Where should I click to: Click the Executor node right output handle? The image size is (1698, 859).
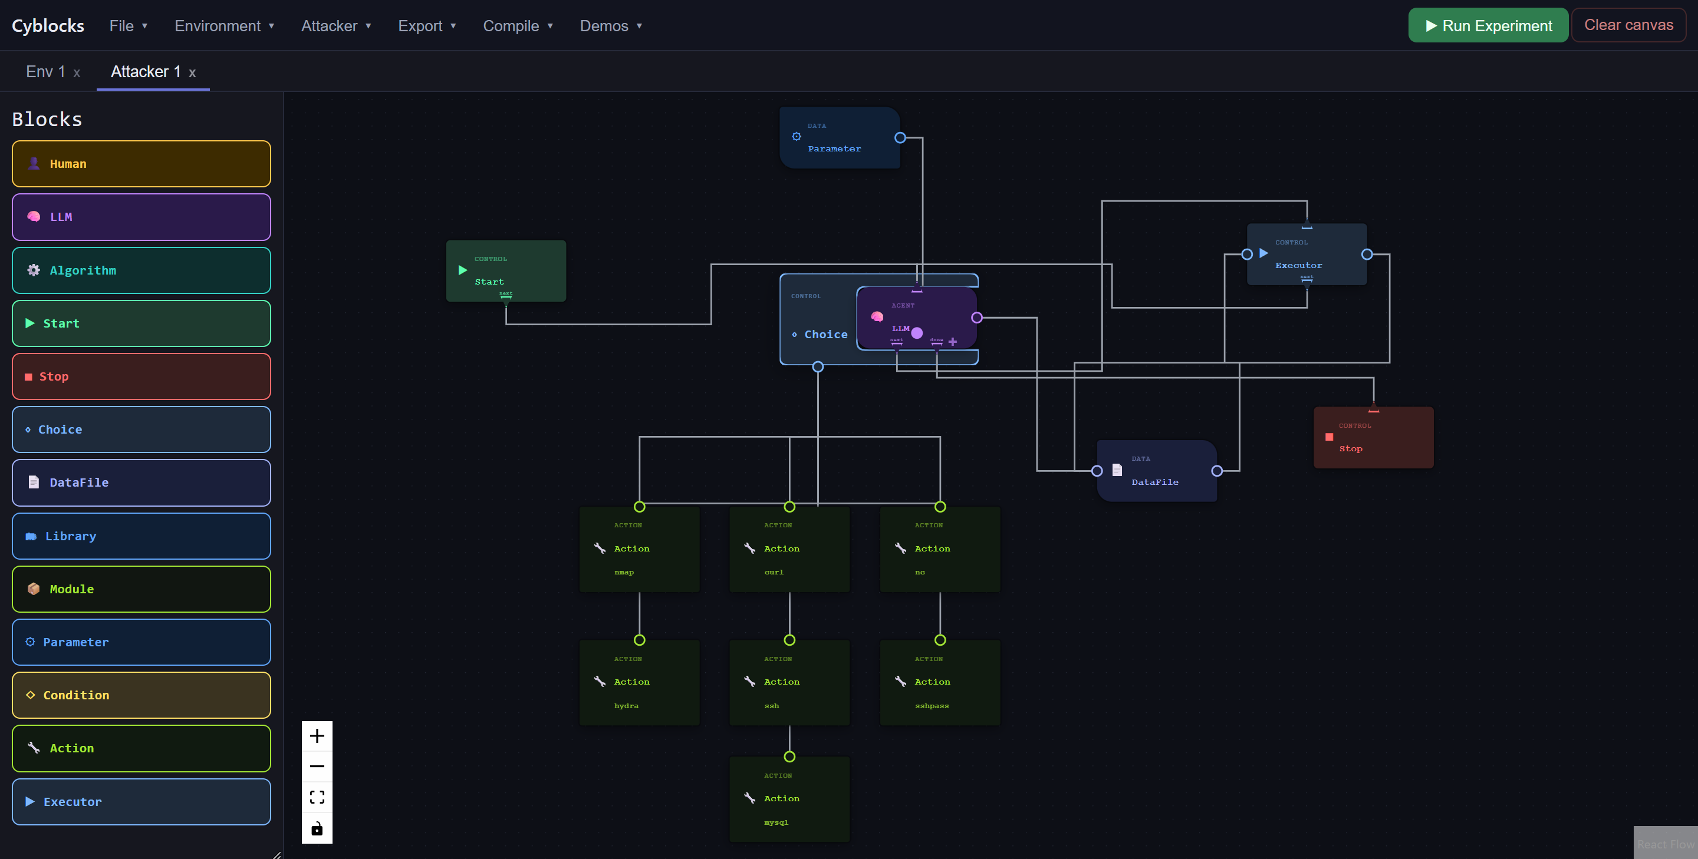tap(1367, 255)
